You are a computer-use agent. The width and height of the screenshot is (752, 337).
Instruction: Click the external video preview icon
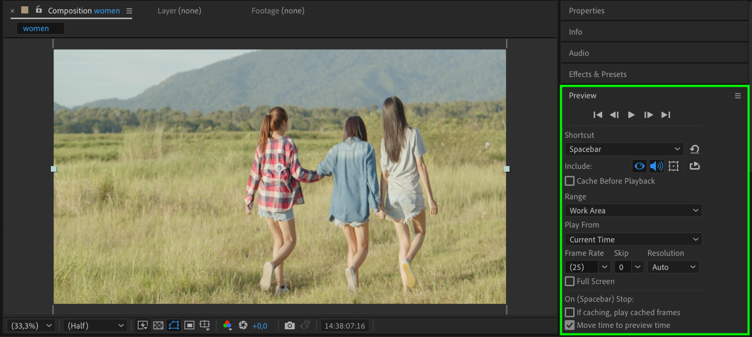694,166
